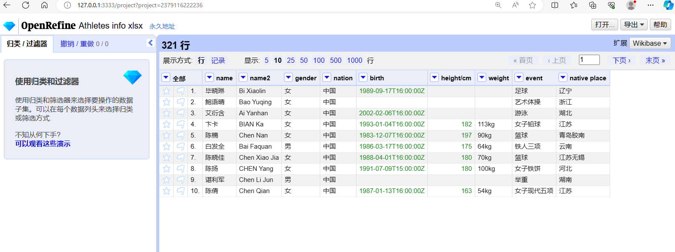This screenshot has height=252, width=675.
Task: Open the birth column dropdown
Action: 363,77
